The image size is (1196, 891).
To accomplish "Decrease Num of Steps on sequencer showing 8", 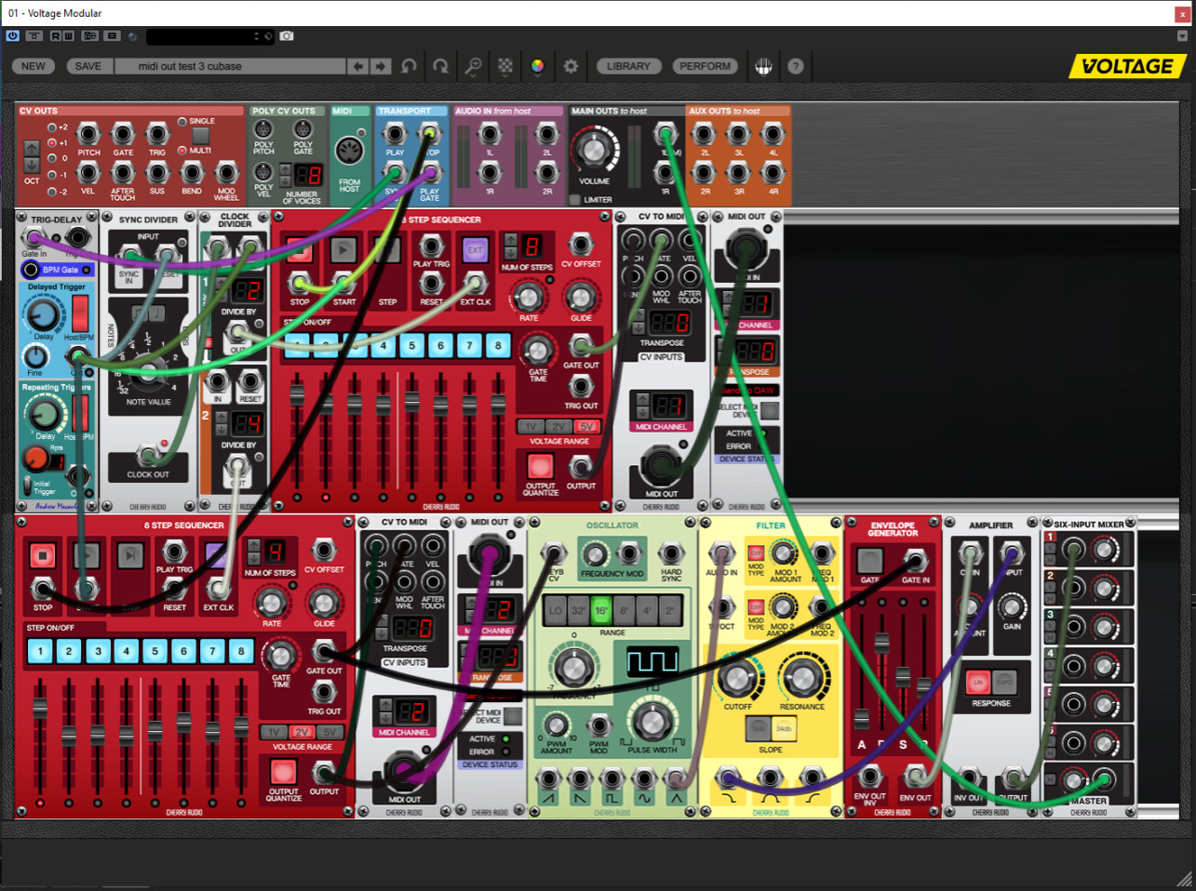I will (x=511, y=253).
